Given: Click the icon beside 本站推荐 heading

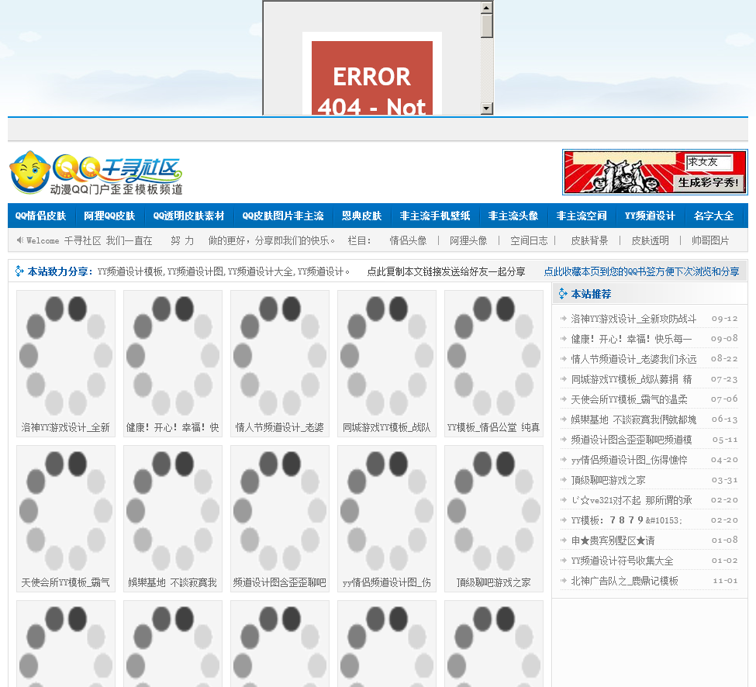Looking at the screenshot, I should (563, 294).
